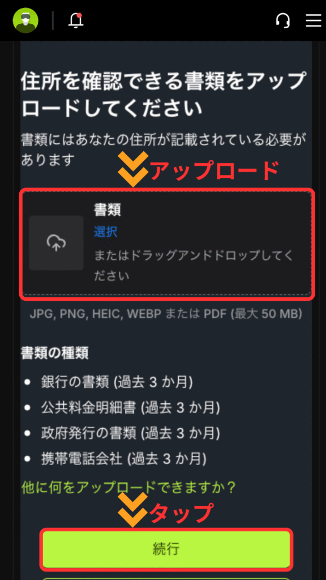Tap the green 続行 button
Image resolution: width=326 pixels, height=580 pixels.
pyautogui.click(x=166, y=549)
